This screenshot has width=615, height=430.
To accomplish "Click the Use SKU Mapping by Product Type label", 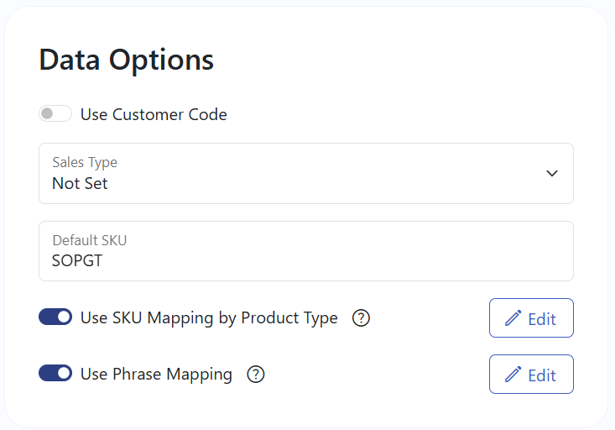I will tap(209, 318).
